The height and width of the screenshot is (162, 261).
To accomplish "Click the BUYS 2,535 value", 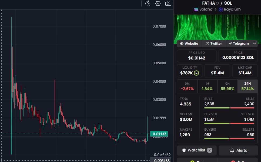I will [x=209, y=104].
